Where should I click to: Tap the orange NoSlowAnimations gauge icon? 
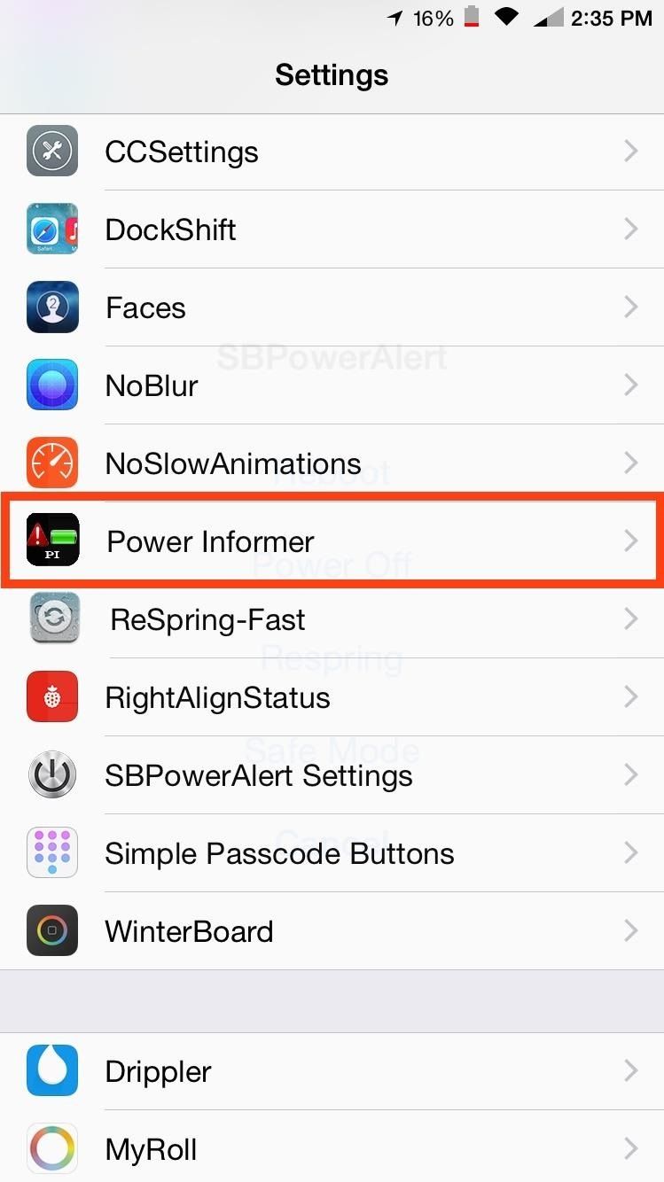point(52,463)
